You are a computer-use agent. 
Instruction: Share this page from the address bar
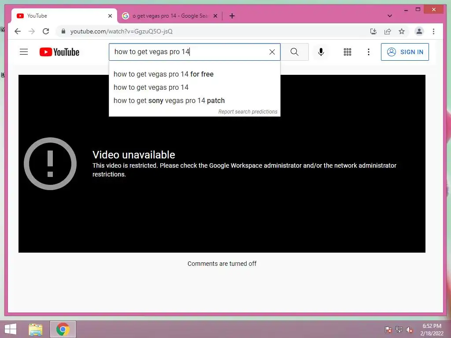coord(388,31)
